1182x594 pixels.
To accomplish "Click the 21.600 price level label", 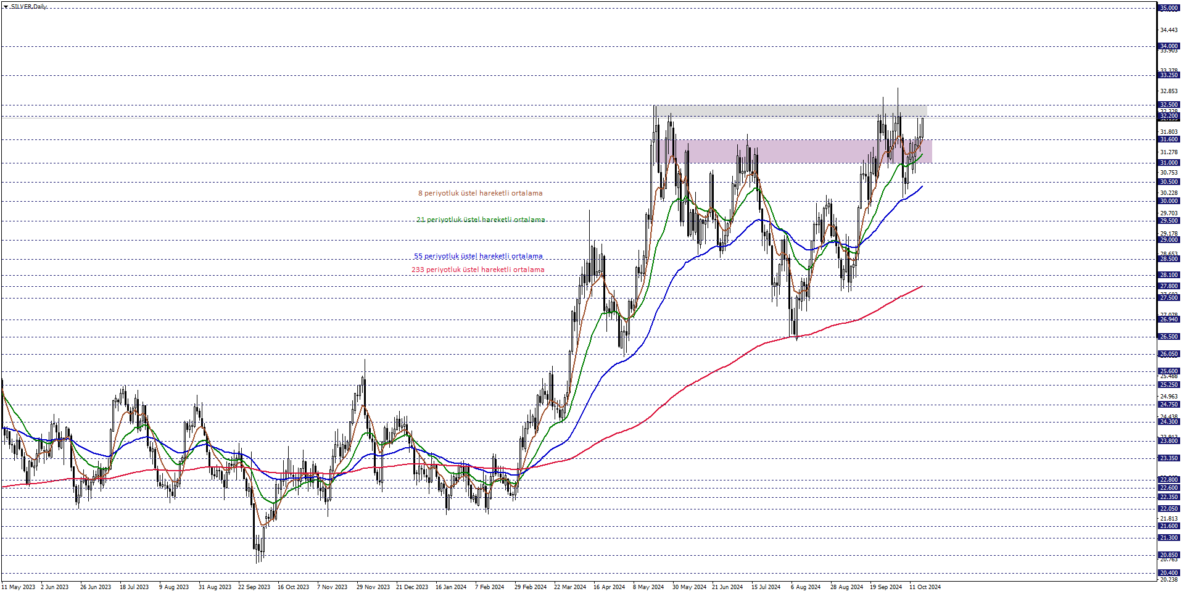I will (x=1169, y=526).
